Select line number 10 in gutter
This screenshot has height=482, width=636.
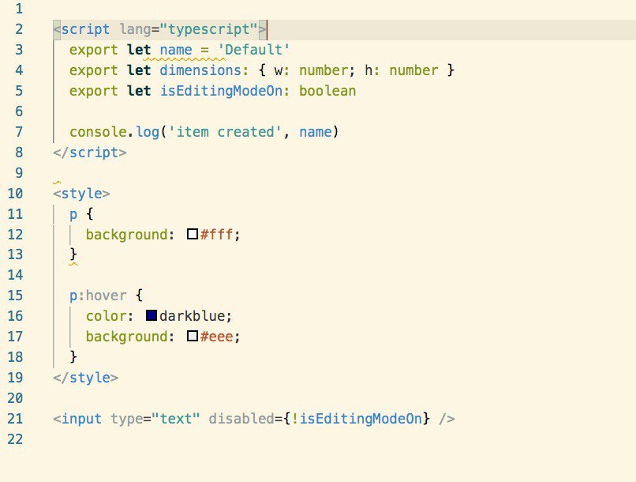coord(15,194)
